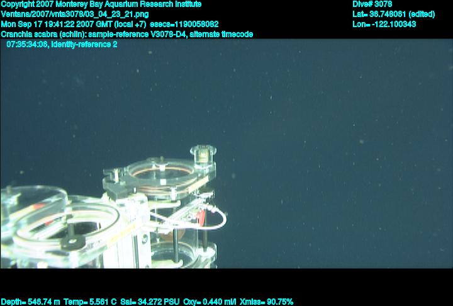Image resolution: width=453 pixels, height=306 pixels.
Task: Click the large clear sampler ring at left
Action: pos(75,220)
